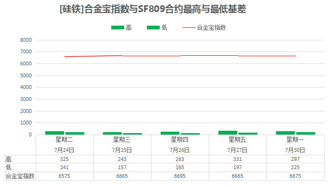
Task: Click the 低 bar for 星期一
Action: tap(305, 133)
